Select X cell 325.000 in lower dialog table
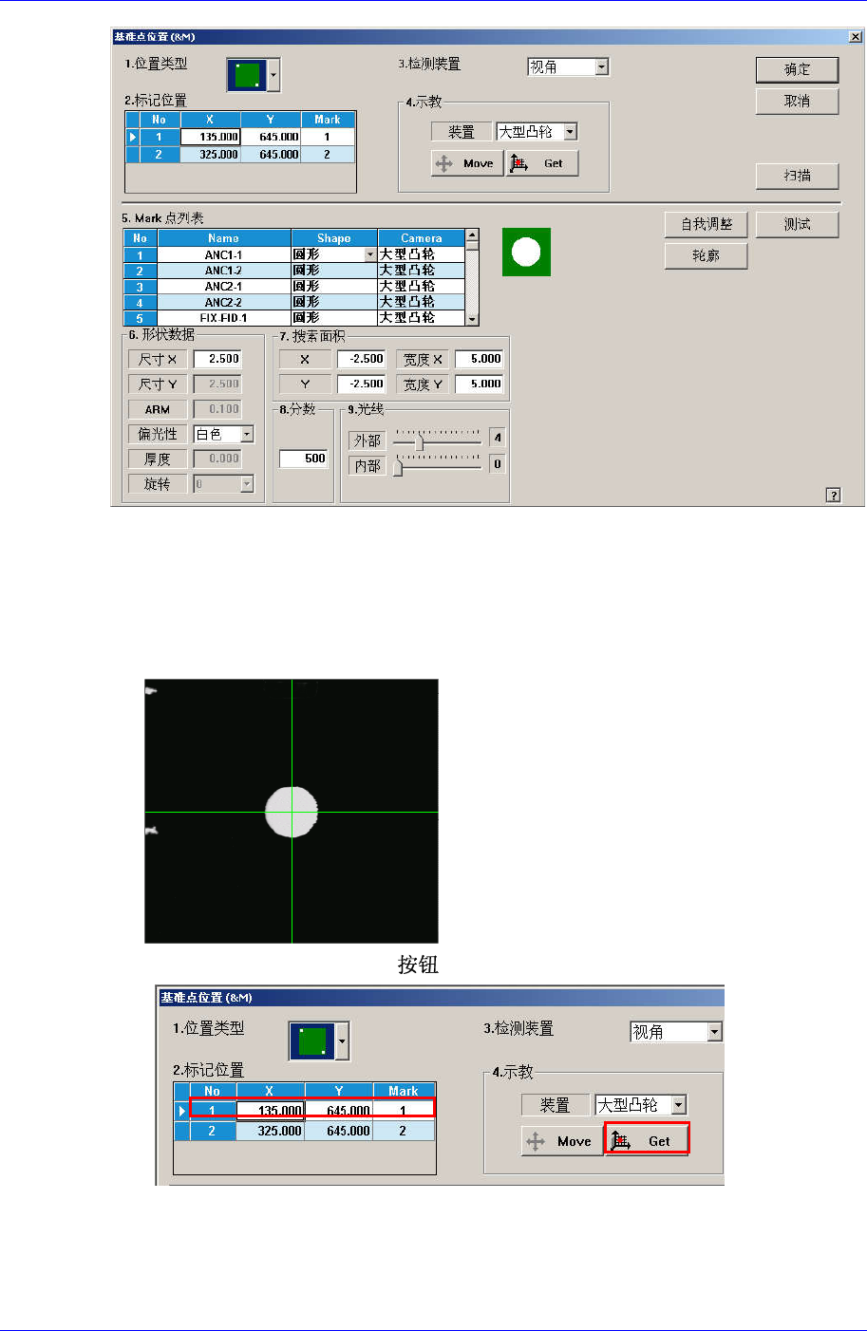Screen dimensions: 867x1331 click(x=271, y=1131)
